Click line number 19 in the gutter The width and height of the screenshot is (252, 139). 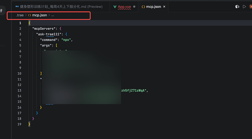coord(19,124)
